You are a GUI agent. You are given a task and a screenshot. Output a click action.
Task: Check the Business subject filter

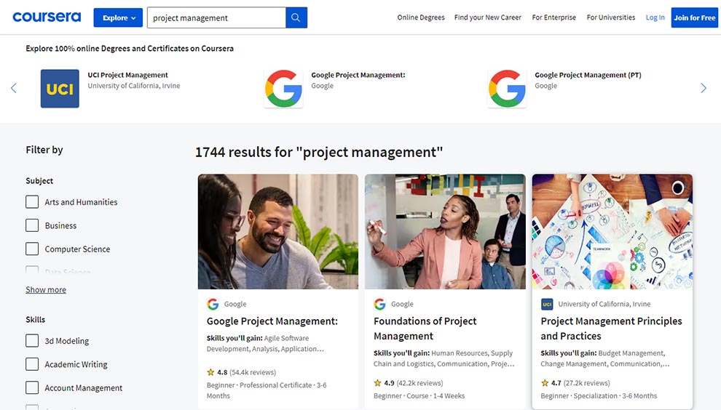point(32,225)
